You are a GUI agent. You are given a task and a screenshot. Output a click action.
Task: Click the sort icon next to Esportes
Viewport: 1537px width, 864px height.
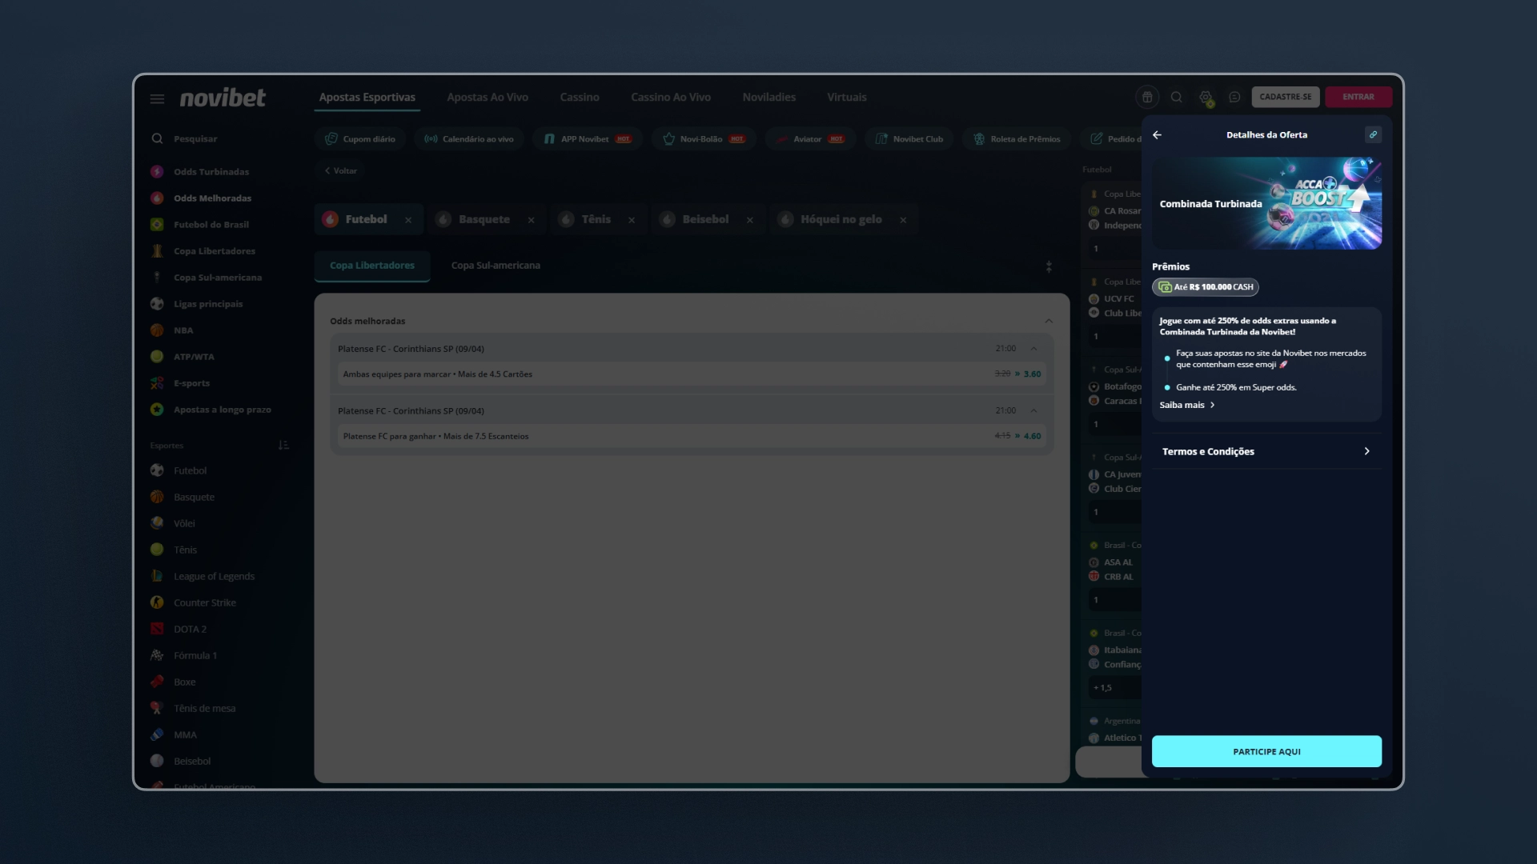(x=283, y=446)
